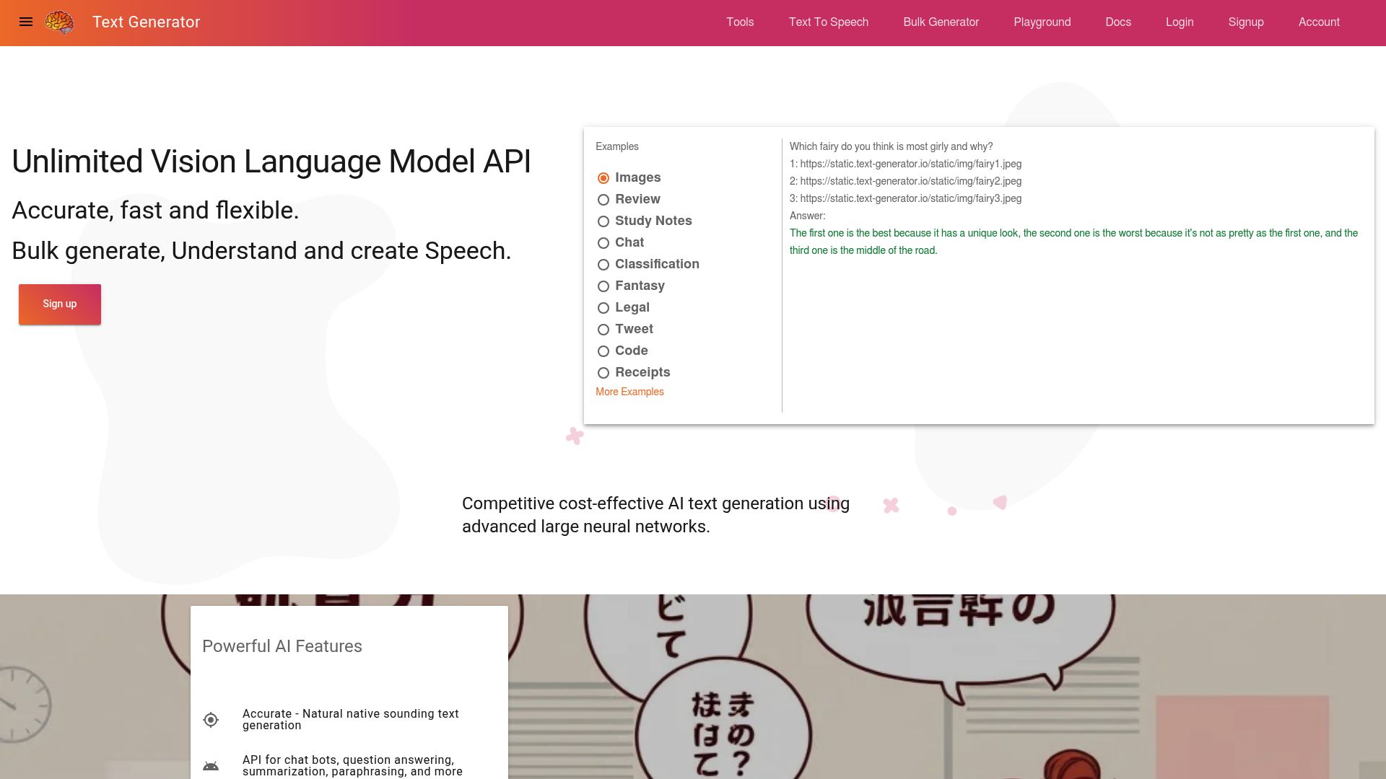Click the Sign up button
This screenshot has height=779, width=1386.
tap(59, 304)
